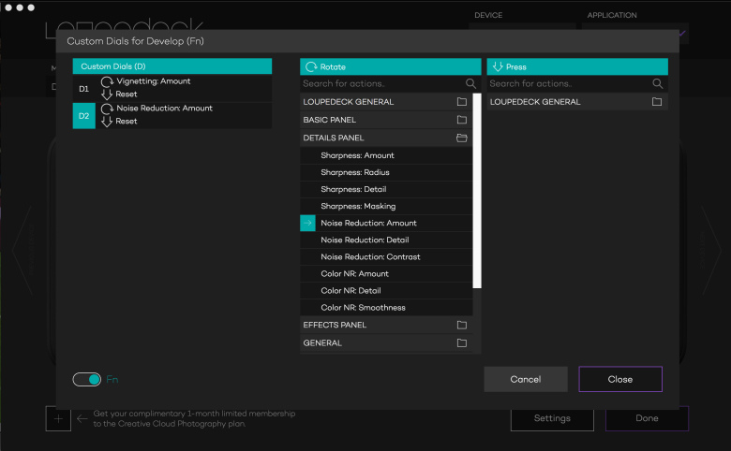The width and height of the screenshot is (731, 451).
Task: Click the Reset press action on D2
Action: pyautogui.click(x=127, y=121)
